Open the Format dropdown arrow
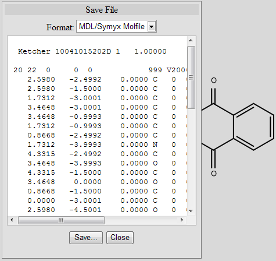The image size is (276, 261). pos(152,26)
